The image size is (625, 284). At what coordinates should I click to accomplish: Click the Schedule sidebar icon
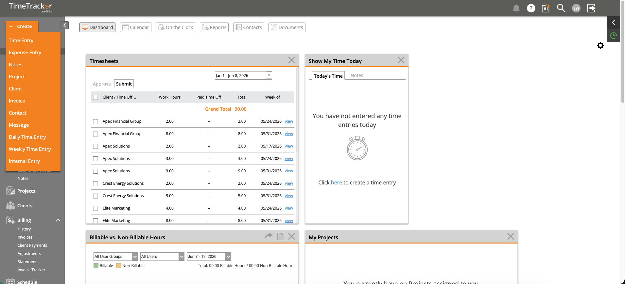[10, 281]
